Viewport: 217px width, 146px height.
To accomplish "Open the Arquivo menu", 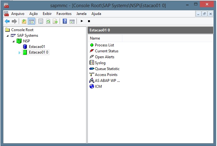I will [x=17, y=14].
